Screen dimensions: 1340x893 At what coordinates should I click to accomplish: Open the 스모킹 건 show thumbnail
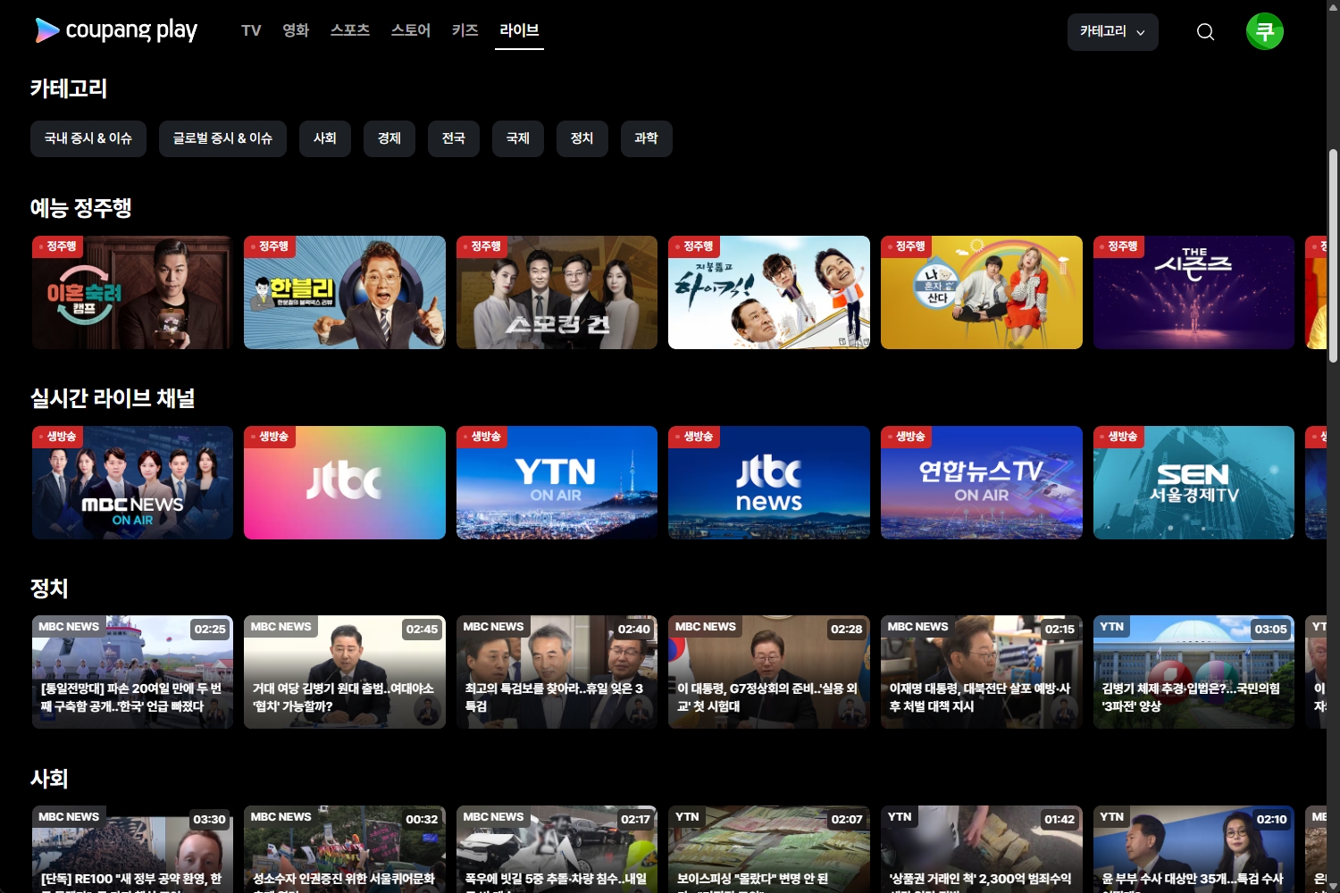557,292
